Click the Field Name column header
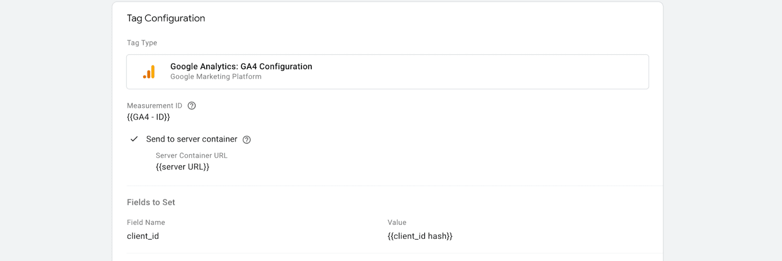782x261 pixels. [146, 222]
